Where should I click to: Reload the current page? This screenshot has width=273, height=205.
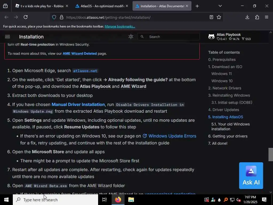pyautogui.click(x=26, y=17)
